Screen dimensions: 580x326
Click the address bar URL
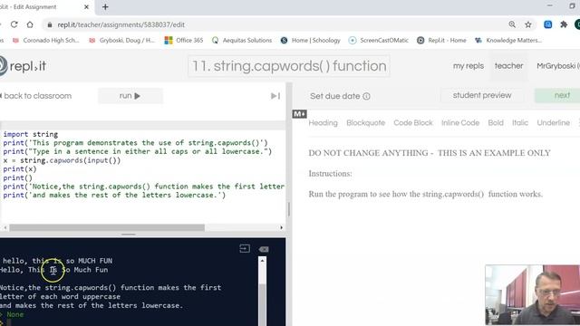[121, 24]
